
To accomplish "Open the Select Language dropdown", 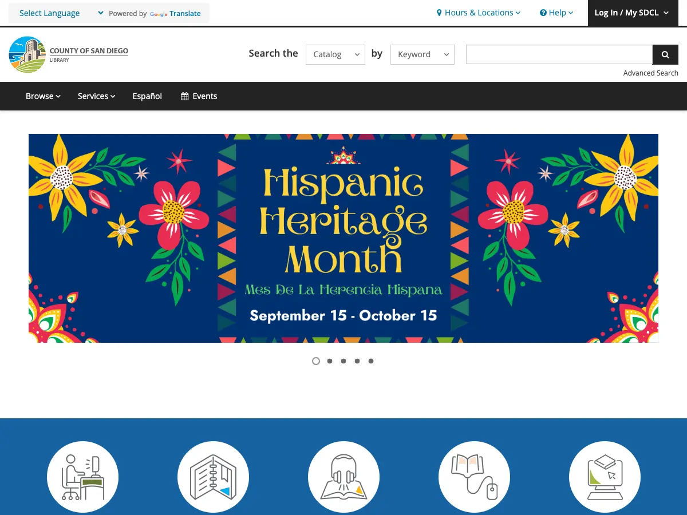I will (61, 13).
